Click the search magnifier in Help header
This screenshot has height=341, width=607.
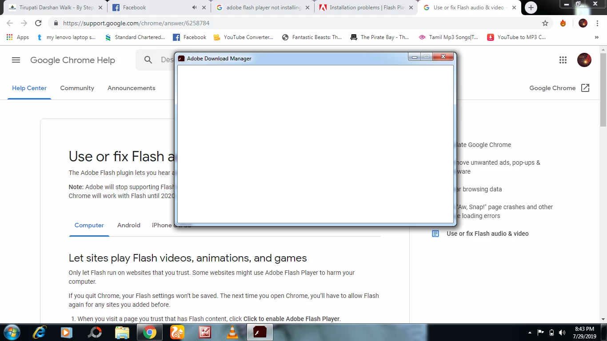[148, 60]
